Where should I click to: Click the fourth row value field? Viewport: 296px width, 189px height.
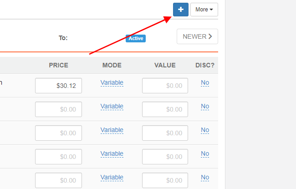click(165, 157)
